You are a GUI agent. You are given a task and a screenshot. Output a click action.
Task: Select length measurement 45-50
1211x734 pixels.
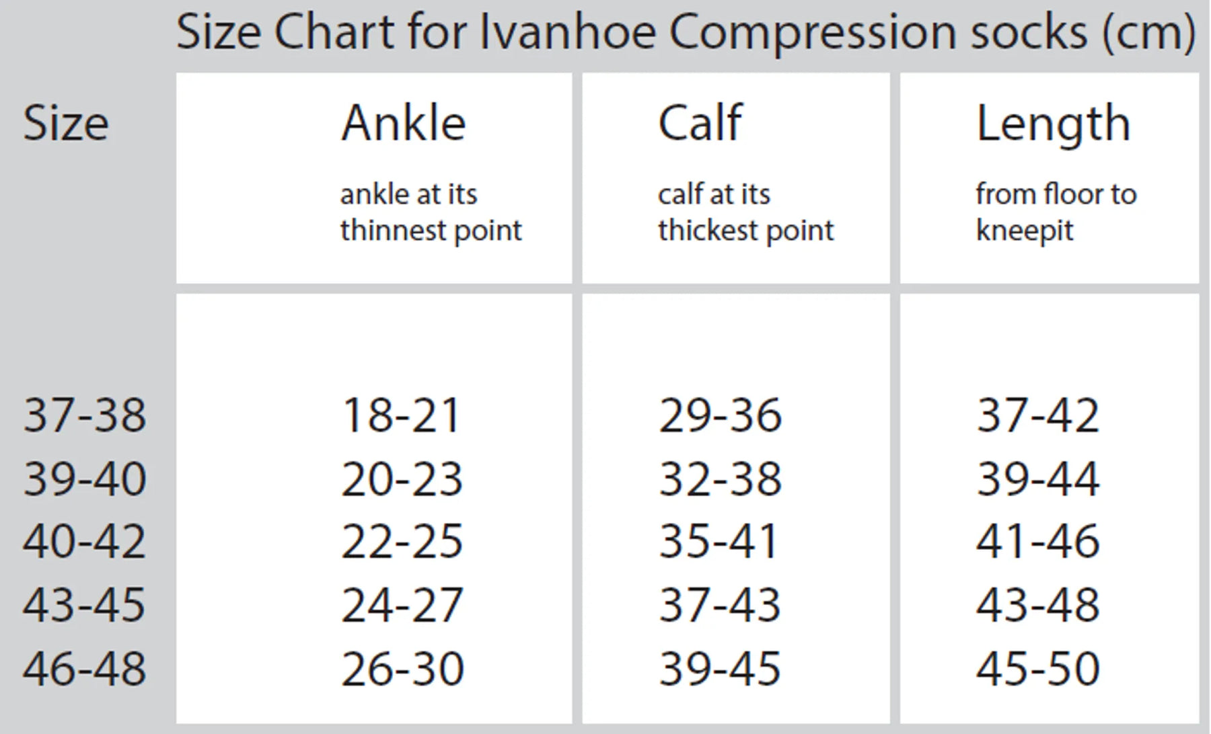pyautogui.click(x=1037, y=668)
